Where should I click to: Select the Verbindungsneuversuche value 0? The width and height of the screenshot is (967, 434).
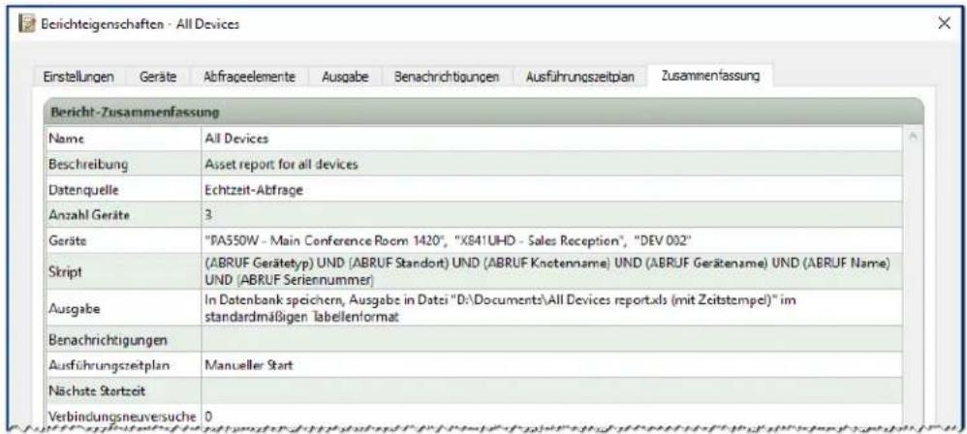click(x=208, y=417)
